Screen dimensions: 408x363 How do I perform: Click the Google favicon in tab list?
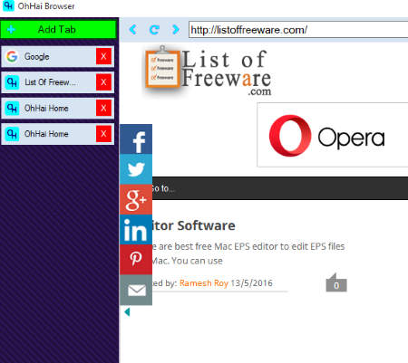[x=12, y=56]
